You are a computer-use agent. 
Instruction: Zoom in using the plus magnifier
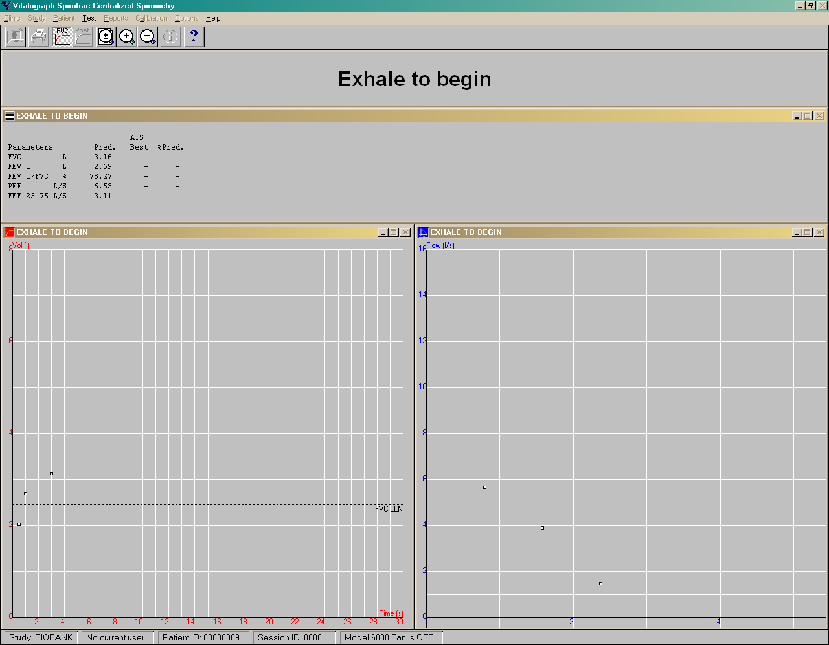pos(127,37)
